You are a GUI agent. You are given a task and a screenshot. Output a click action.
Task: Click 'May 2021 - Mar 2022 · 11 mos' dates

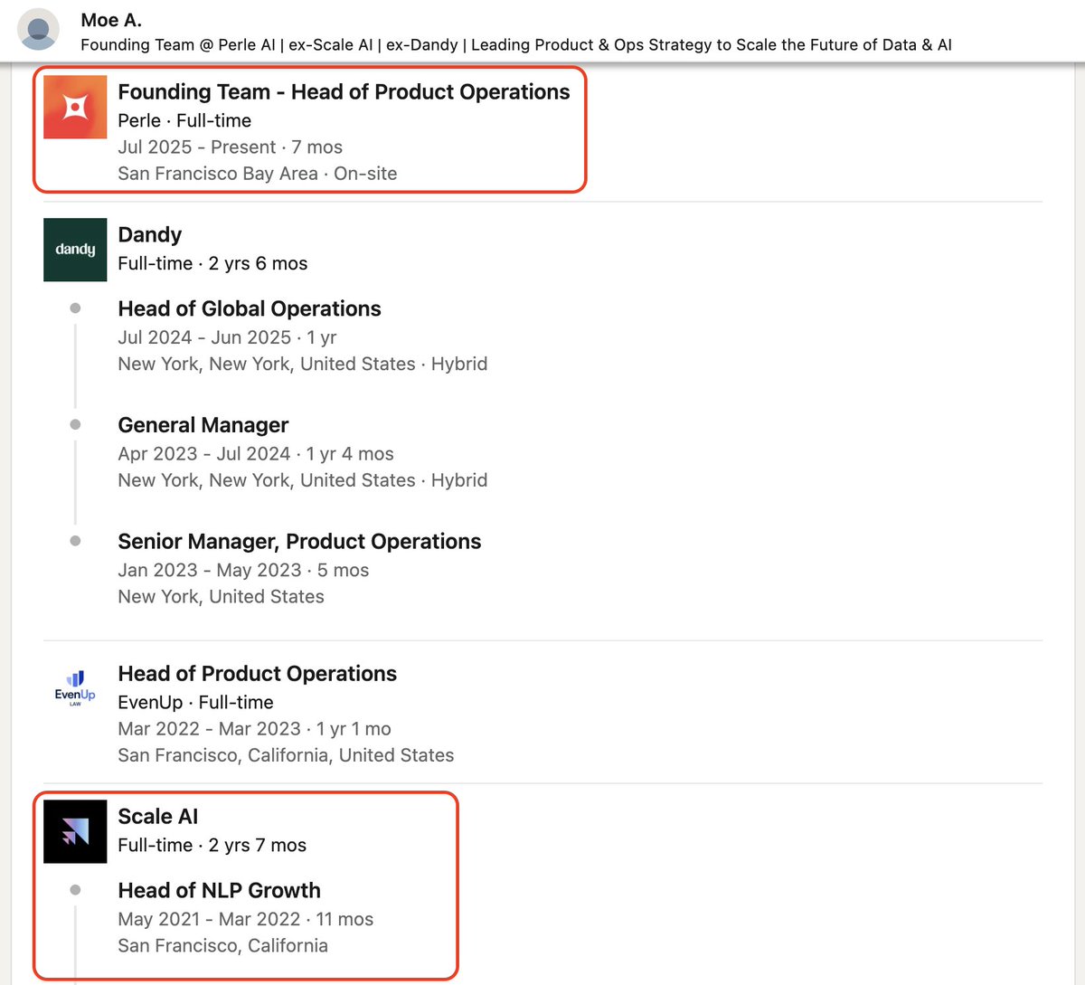[245, 920]
